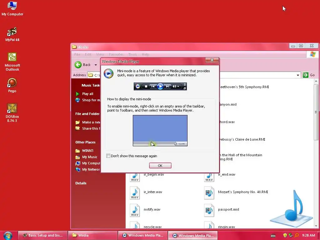Open Edit menu in Media window
The width and height of the screenshot is (320, 240).
88,54
